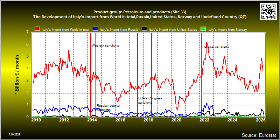This screenshot has width=280, height=140.
Task: Select legend label "Italy's import from Russia"
Action: pyautogui.click(x=119, y=30)
